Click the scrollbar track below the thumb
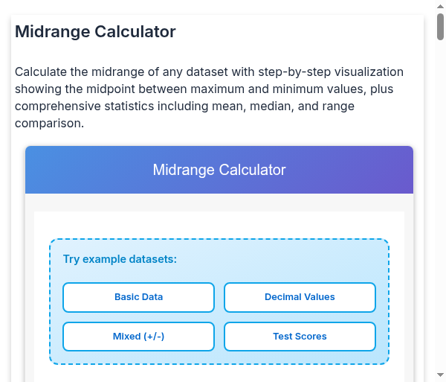 pos(440,223)
